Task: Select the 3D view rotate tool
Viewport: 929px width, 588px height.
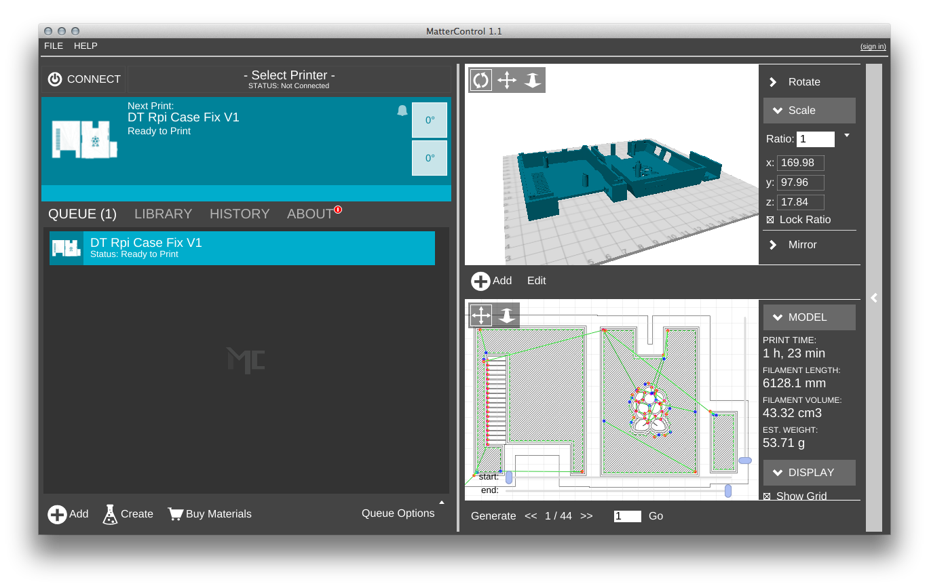Action: tap(481, 80)
